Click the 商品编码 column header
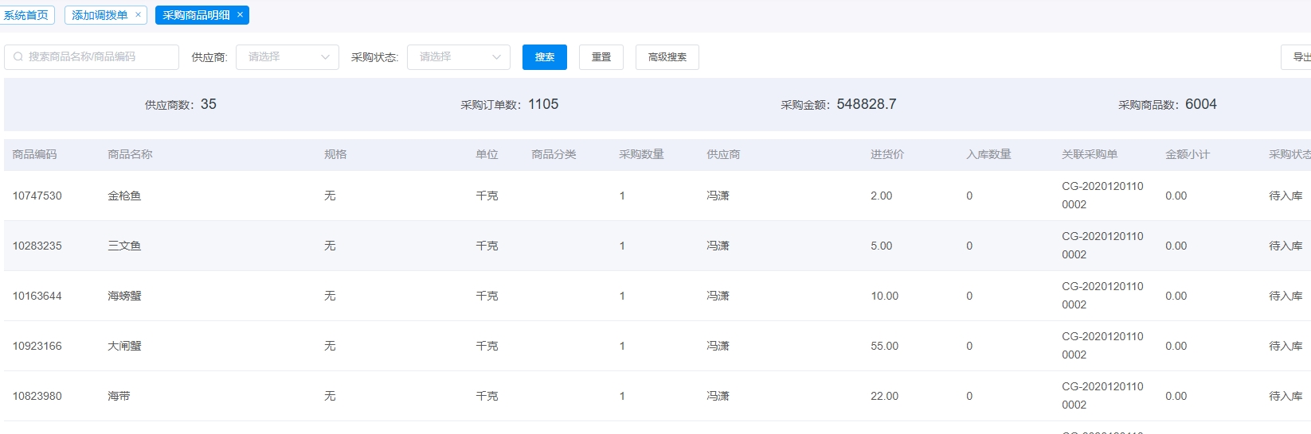The height and width of the screenshot is (434, 1311). coord(35,154)
